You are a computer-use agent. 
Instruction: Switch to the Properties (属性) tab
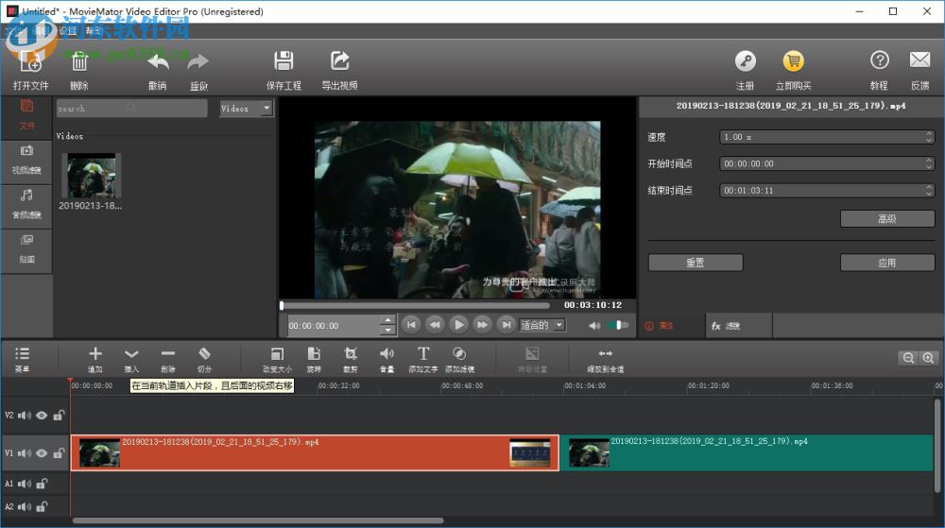pos(671,326)
